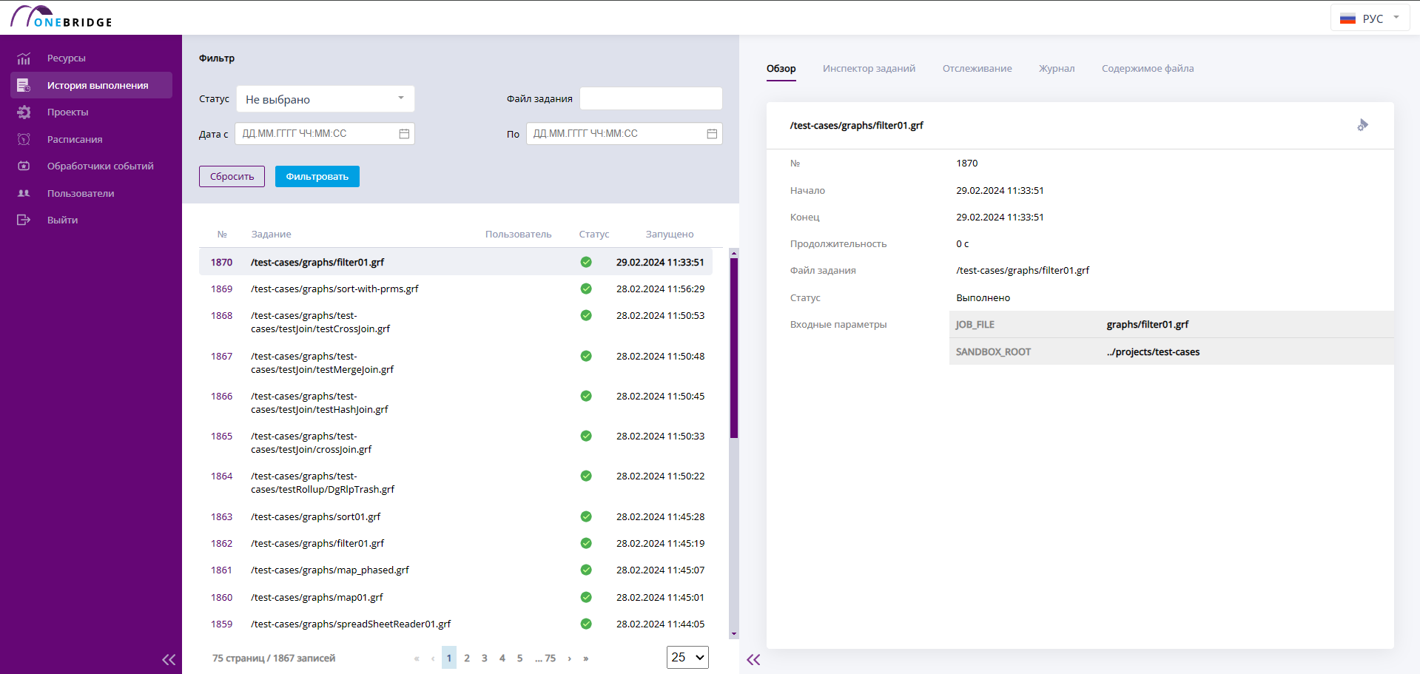This screenshot has height=674, width=1420.
Task: Select job row spreadSheetReader01.grf
Action: pos(456,624)
